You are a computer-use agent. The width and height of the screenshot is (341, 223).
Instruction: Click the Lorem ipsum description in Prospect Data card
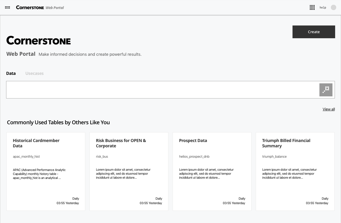point(206,174)
